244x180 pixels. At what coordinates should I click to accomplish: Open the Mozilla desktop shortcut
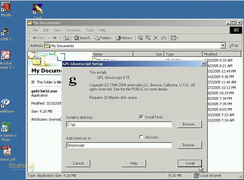pos(6,9)
